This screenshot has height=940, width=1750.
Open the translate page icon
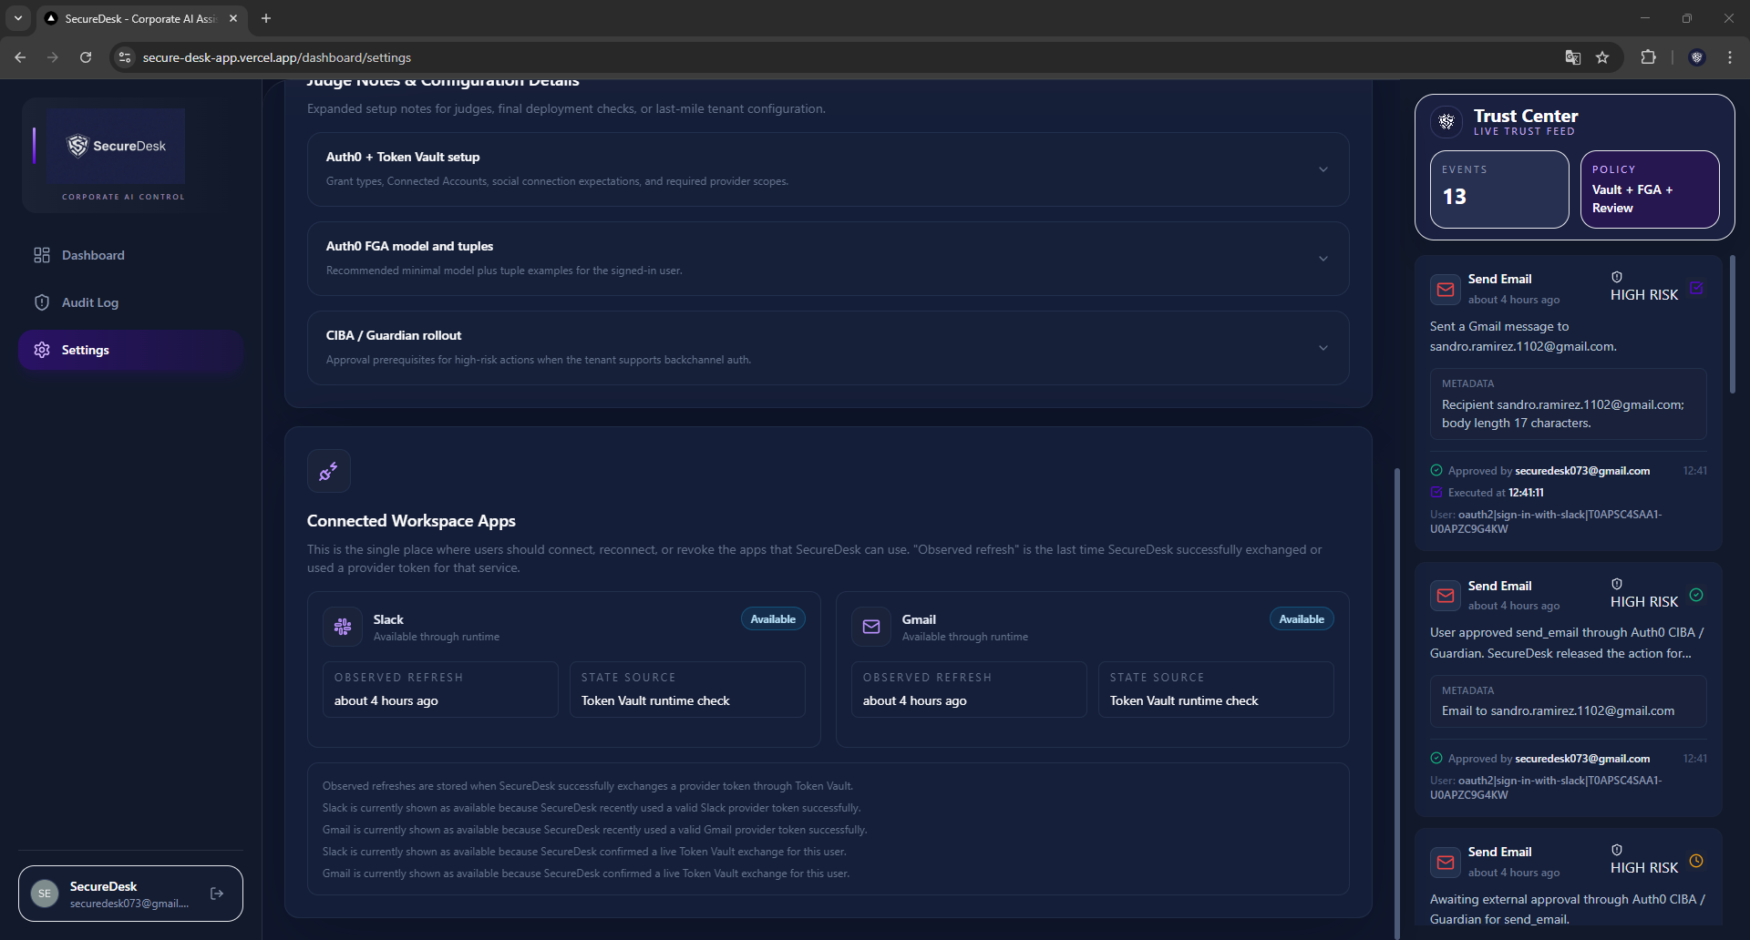coord(1573,57)
